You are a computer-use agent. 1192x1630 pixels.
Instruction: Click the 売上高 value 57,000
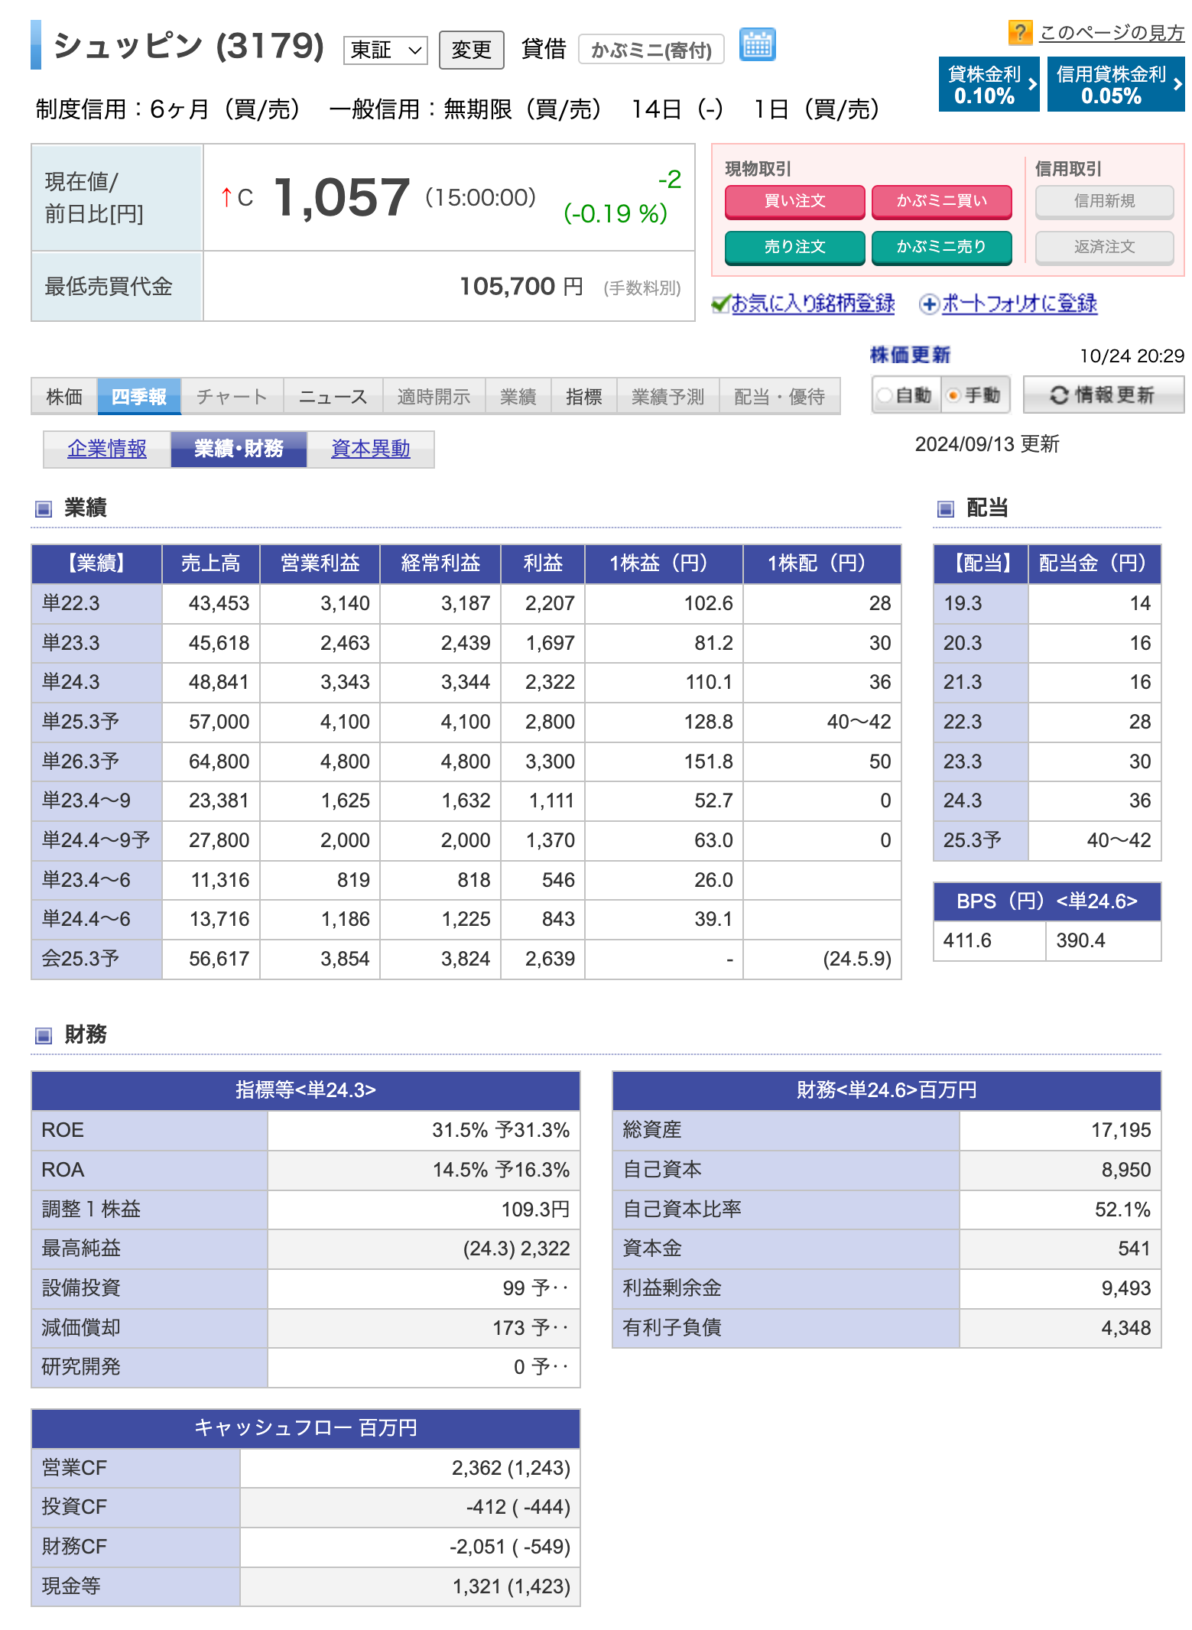pos(219,722)
